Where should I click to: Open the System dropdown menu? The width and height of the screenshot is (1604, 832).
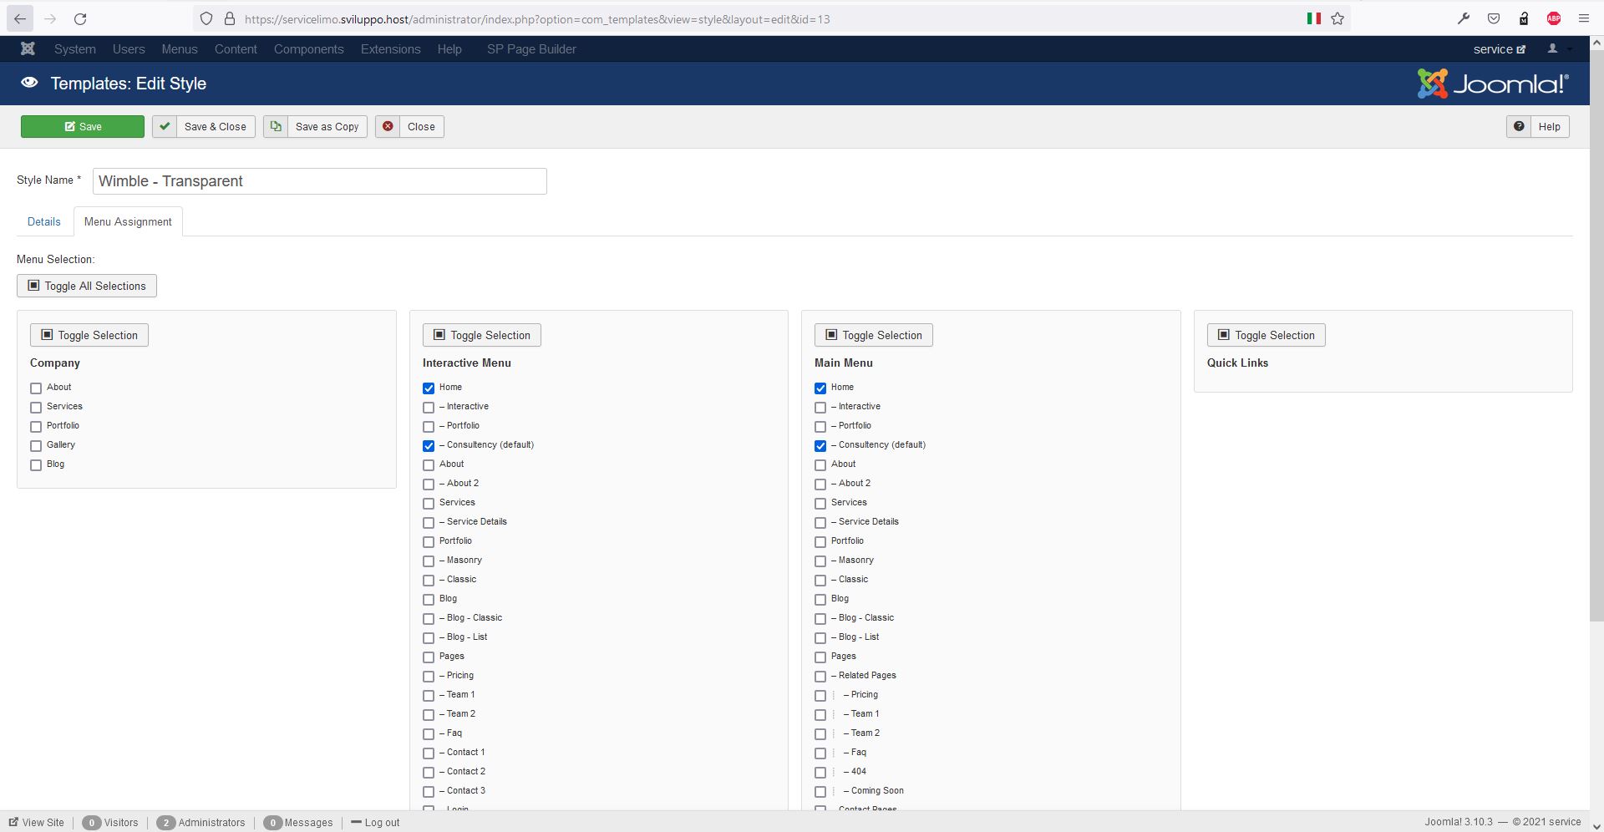tap(74, 49)
